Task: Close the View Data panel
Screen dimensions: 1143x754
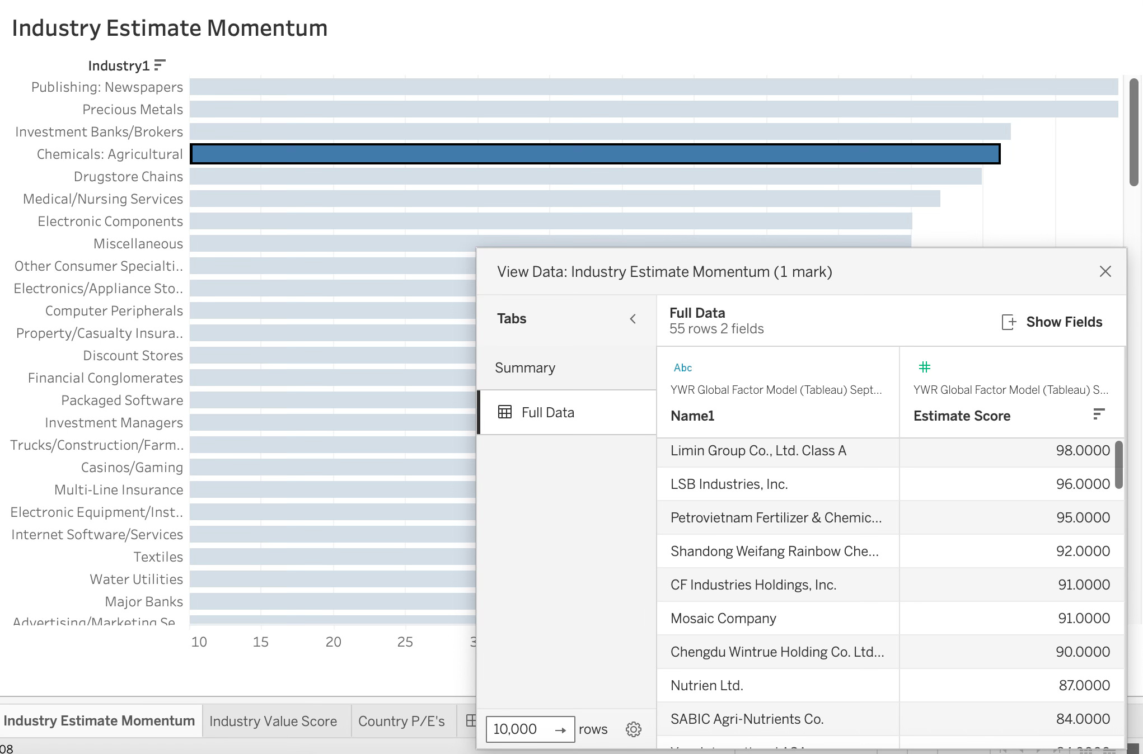Action: [x=1105, y=272]
